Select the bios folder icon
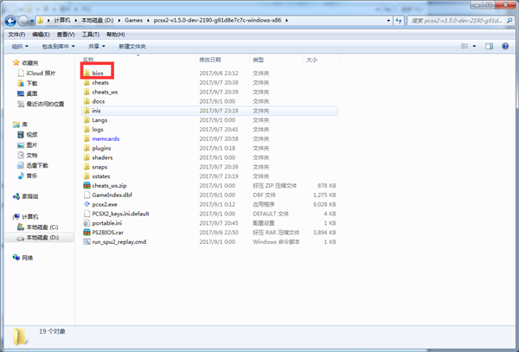This screenshot has width=519, height=352. (86, 73)
